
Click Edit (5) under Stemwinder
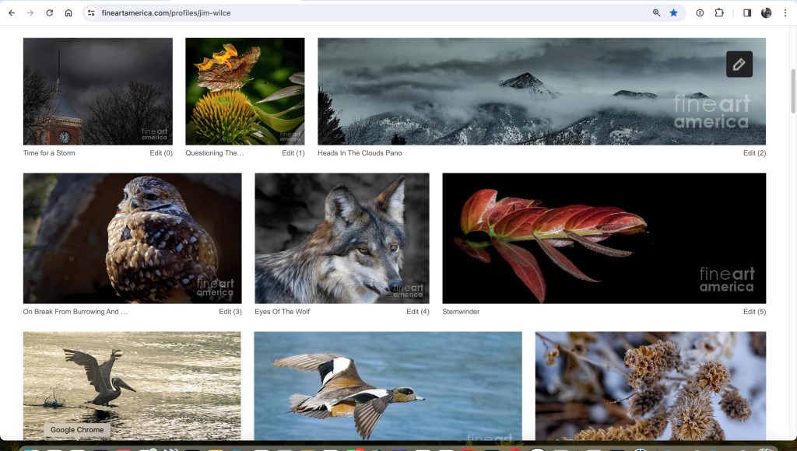click(x=754, y=312)
